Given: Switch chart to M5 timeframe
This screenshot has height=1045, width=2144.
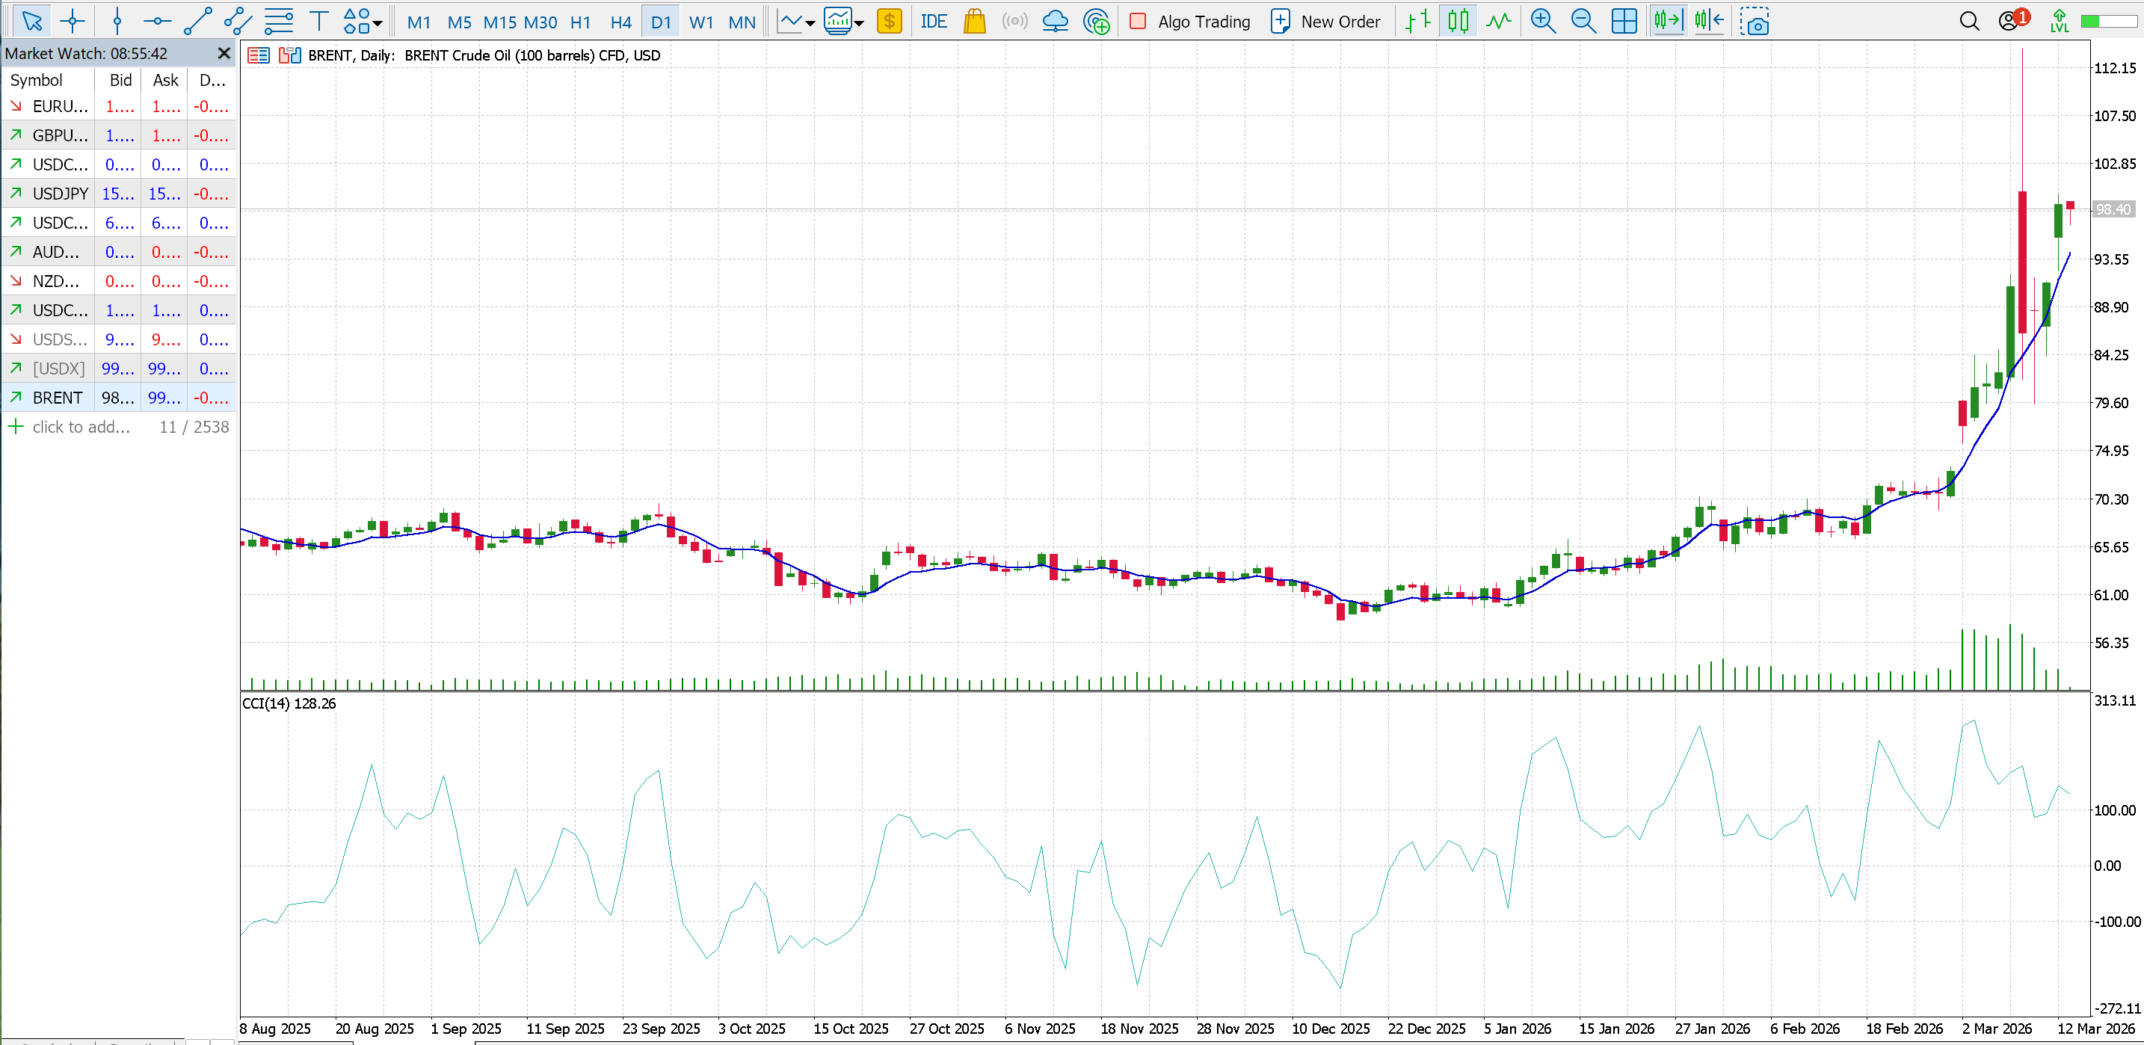Looking at the screenshot, I should [460, 22].
